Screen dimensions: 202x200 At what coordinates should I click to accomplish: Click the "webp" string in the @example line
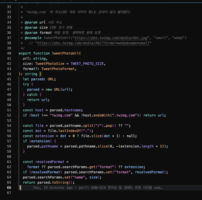click(178, 38)
